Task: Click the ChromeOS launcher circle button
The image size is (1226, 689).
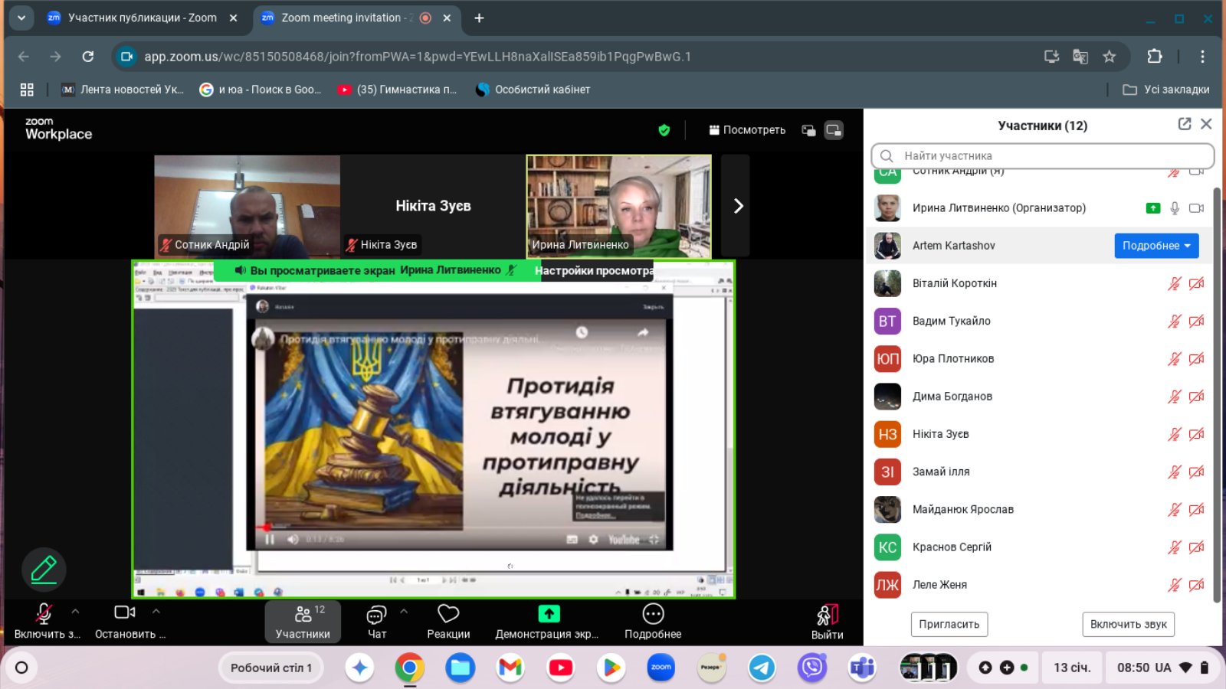Action: point(21,668)
